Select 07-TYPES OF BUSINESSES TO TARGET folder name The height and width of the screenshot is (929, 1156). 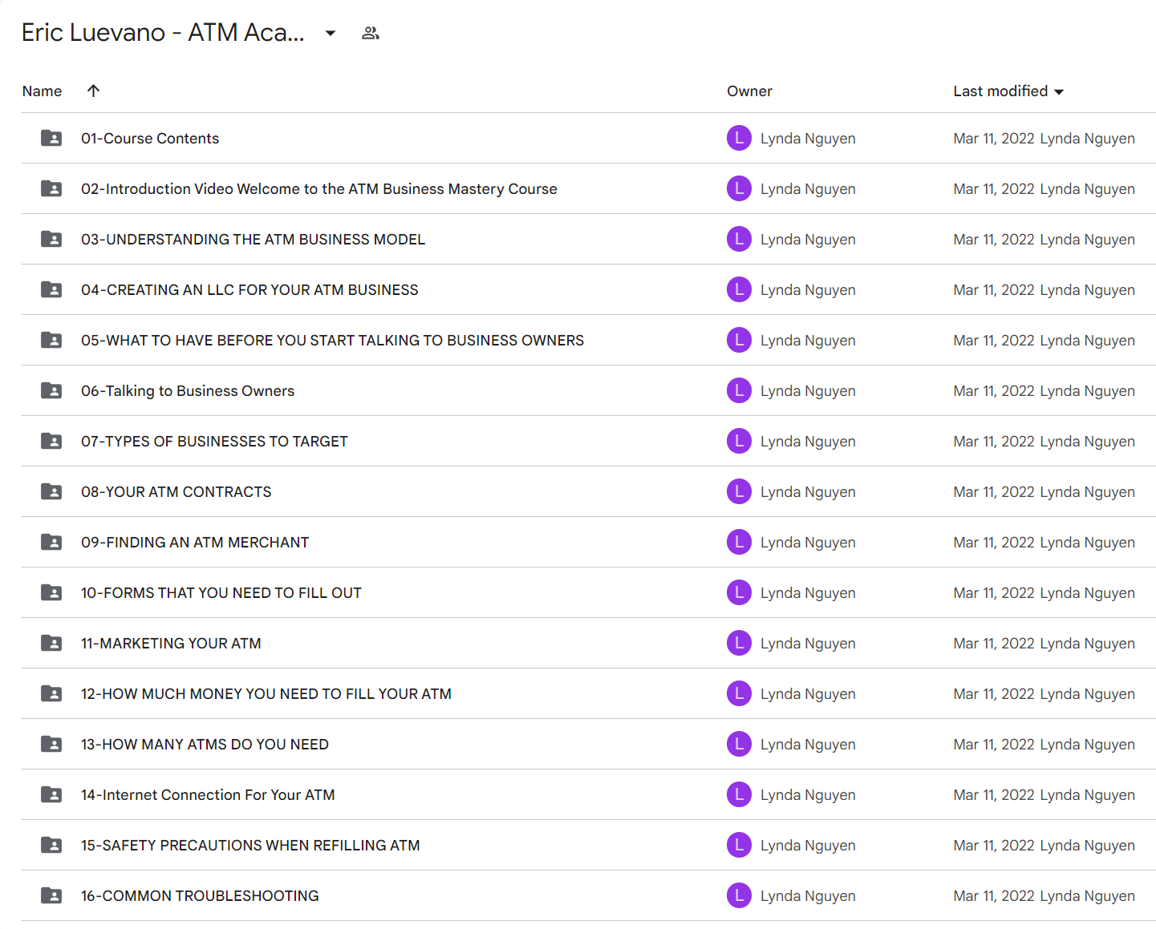pyautogui.click(x=214, y=442)
